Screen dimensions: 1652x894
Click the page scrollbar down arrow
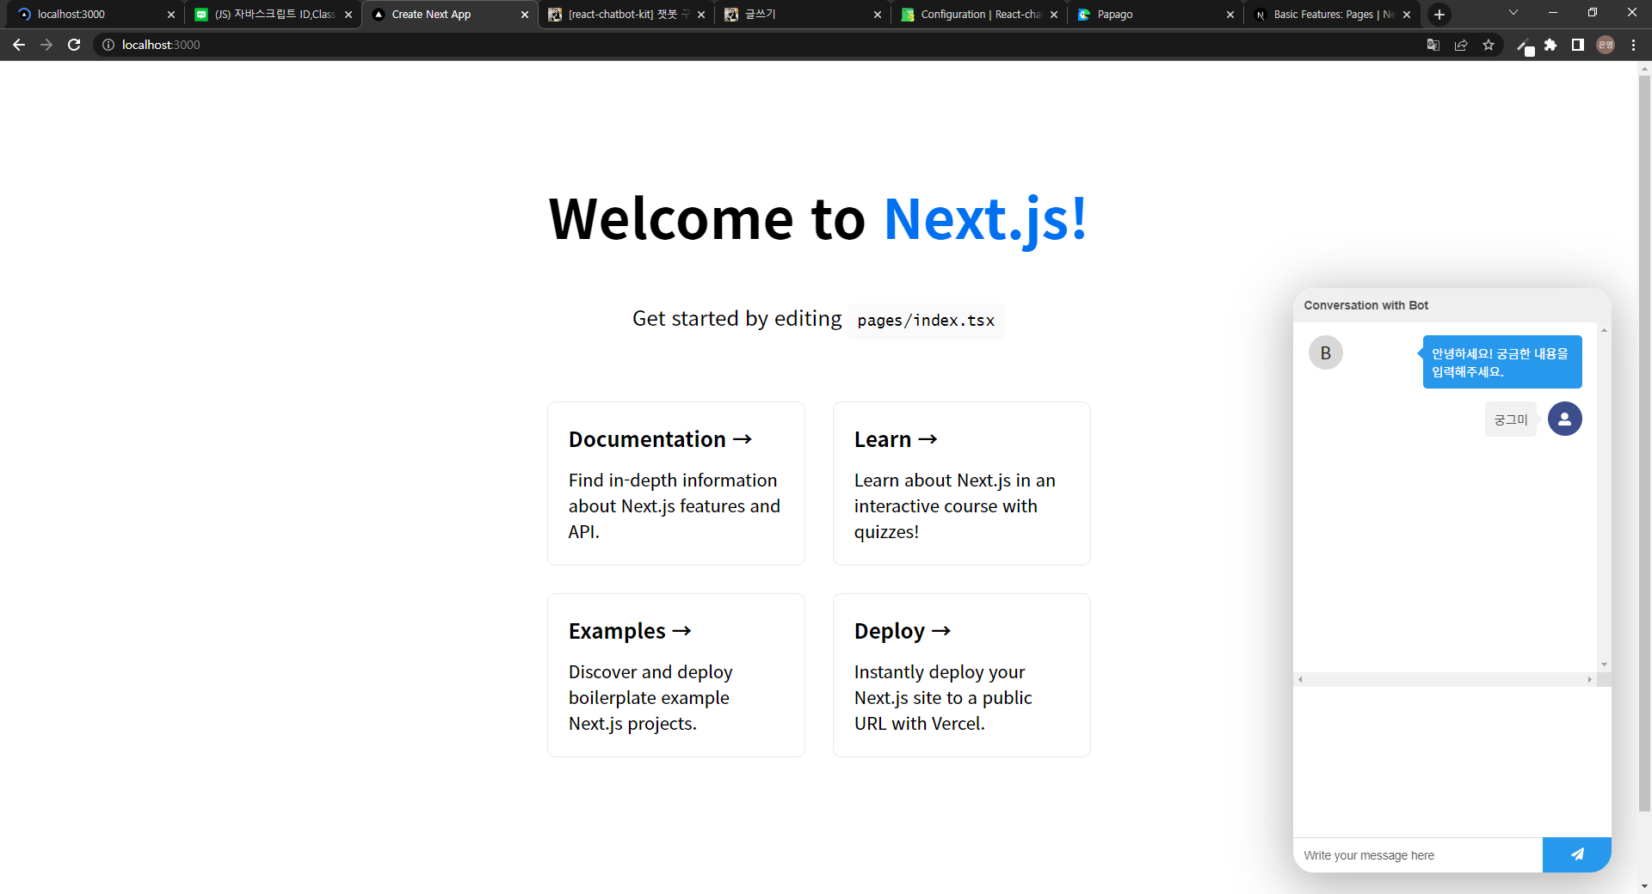(x=1644, y=886)
